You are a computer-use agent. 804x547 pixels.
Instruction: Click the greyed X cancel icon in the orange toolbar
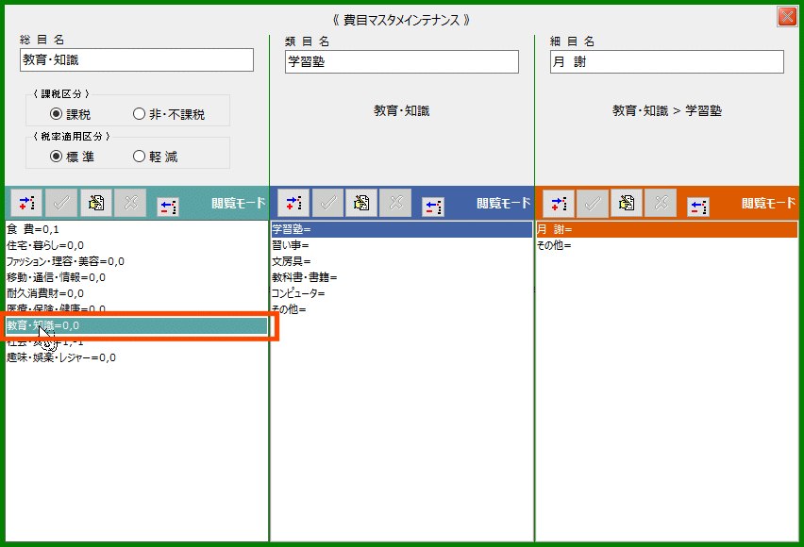(x=661, y=203)
